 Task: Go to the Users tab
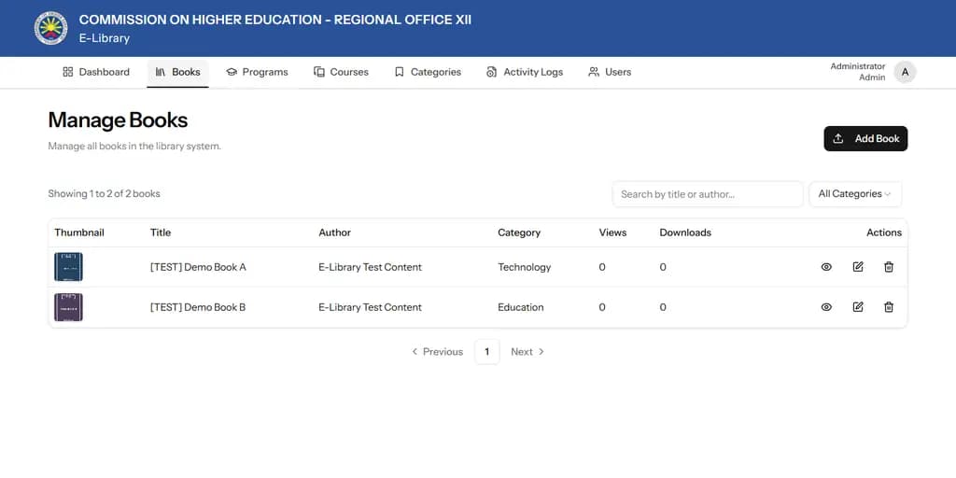coord(610,72)
